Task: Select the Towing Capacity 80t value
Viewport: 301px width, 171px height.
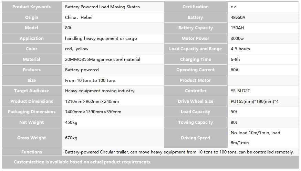Action: [263, 122]
